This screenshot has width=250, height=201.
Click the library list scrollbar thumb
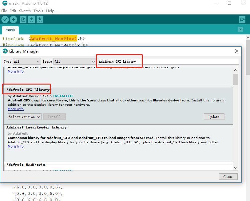[x=235, y=79]
